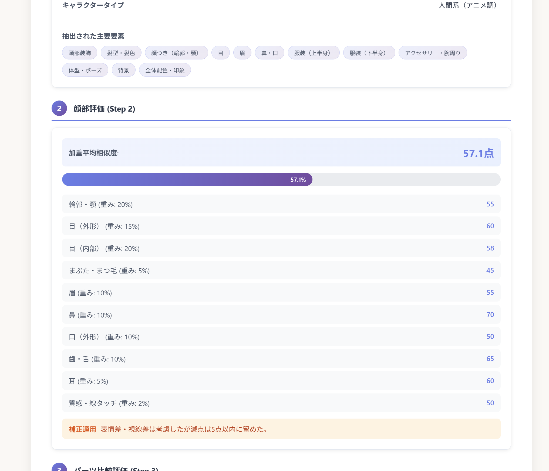
Task: Click the 服装(下半身) chip
Action: (x=369, y=53)
